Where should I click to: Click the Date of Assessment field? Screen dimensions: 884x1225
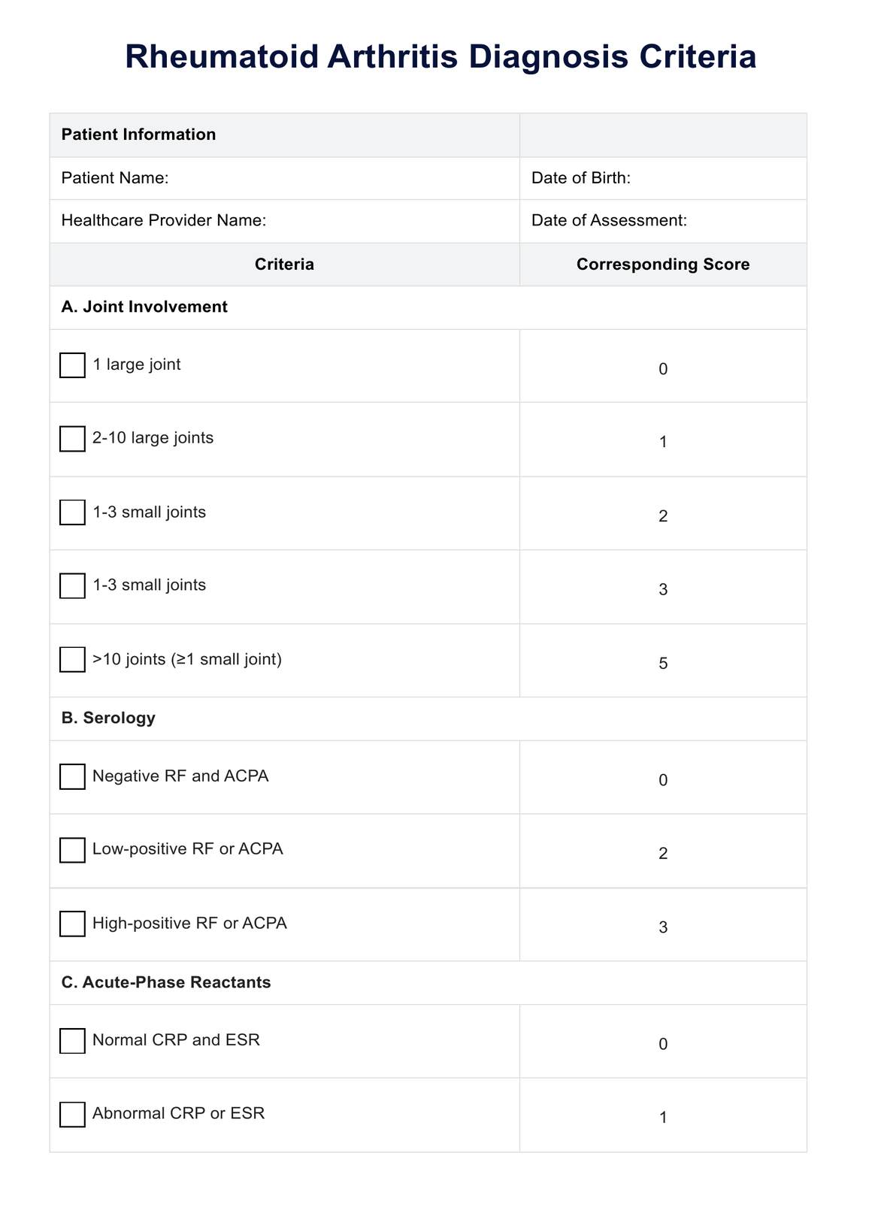744,221
